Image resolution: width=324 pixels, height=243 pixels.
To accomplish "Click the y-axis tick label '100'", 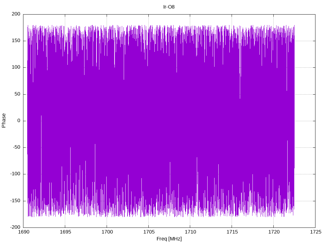I will pos(16,67).
